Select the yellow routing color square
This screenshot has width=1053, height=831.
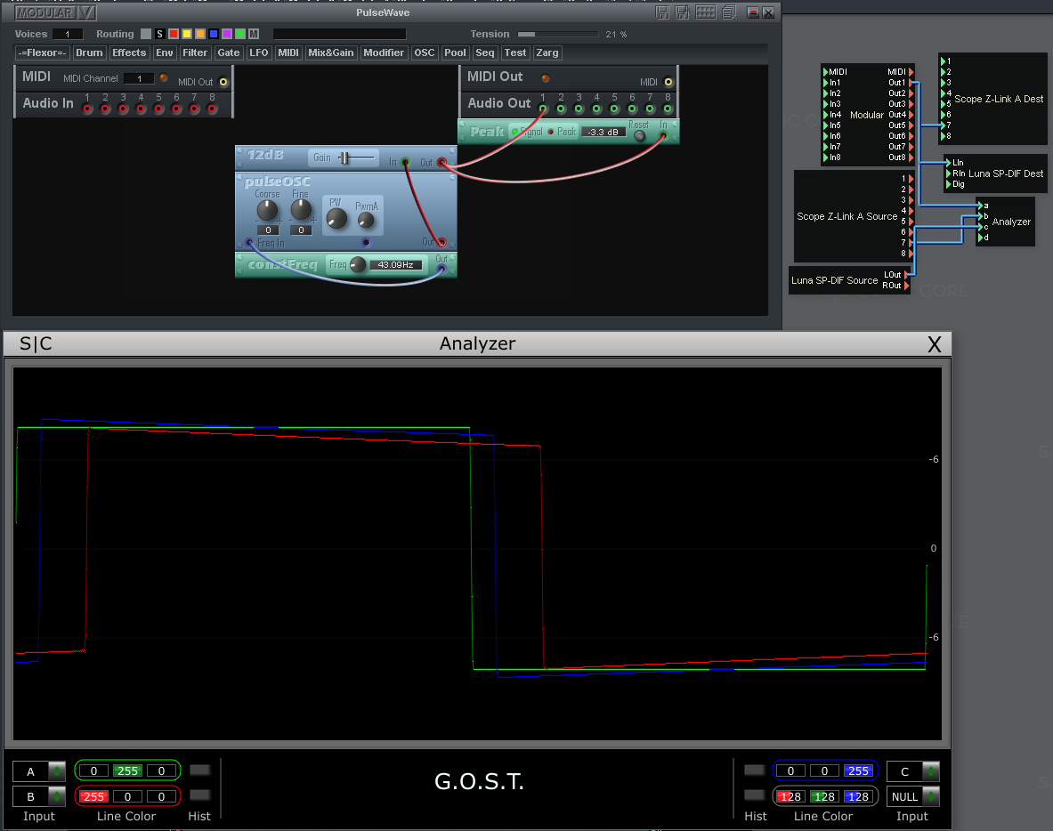187,34
